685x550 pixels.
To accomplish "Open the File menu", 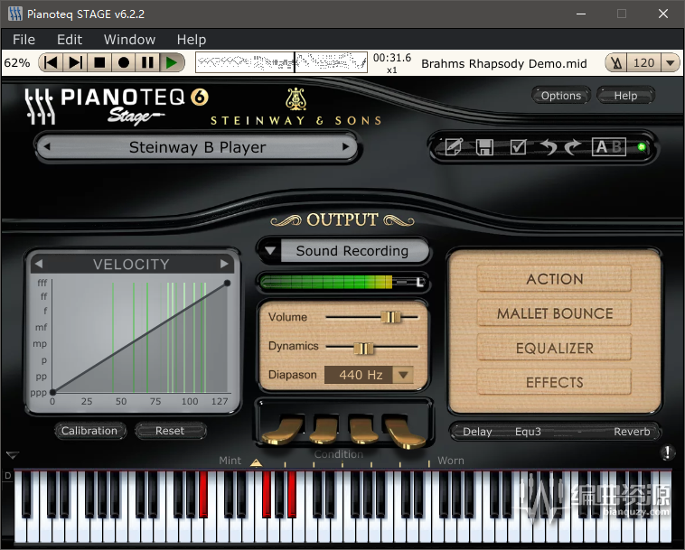I will [23, 40].
